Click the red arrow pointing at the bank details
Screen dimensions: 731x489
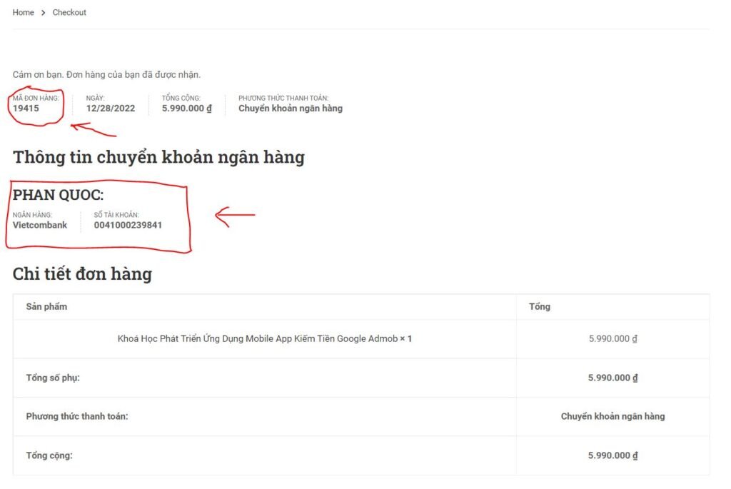point(235,216)
